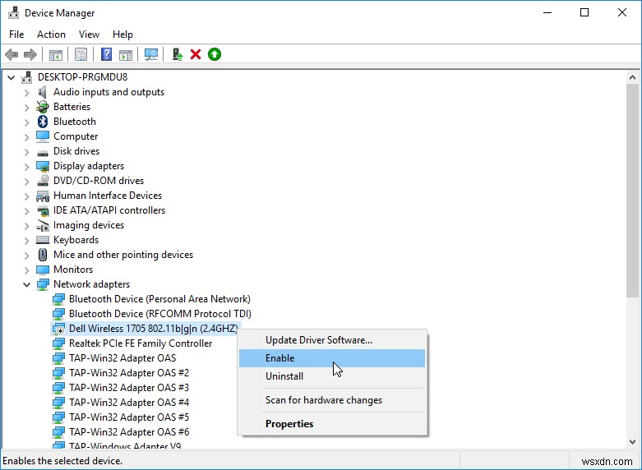
Task: Click the Imaging devices camera icon
Action: [x=43, y=225]
